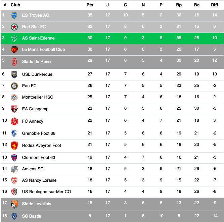Click the ES Troyes AC club crest
The height and width of the screenshot is (222, 224).
click(14, 15)
